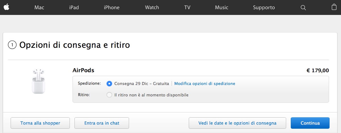Image resolution: width=341 pixels, height=133 pixels.
Task: Select the Ritiro unavailable radio button
Action: [x=109, y=95]
